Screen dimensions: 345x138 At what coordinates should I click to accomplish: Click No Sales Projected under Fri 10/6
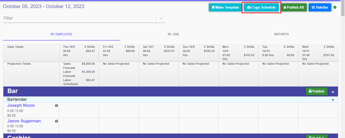pos(116,64)
